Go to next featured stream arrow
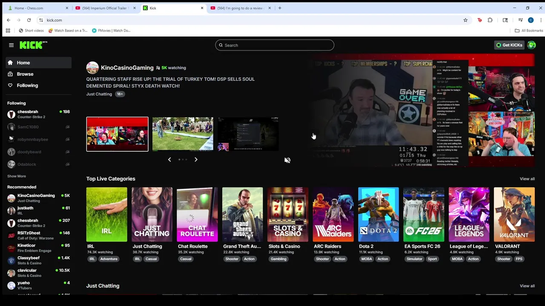This screenshot has height=306, width=545. pos(196,159)
